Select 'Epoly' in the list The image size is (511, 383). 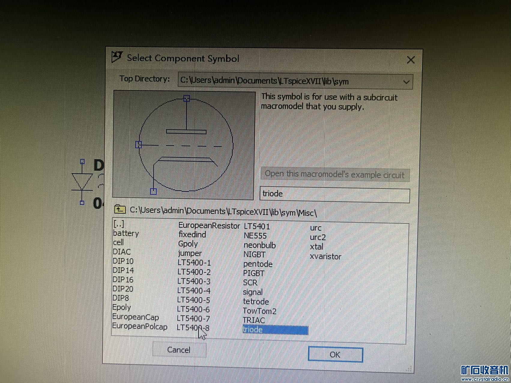point(122,307)
